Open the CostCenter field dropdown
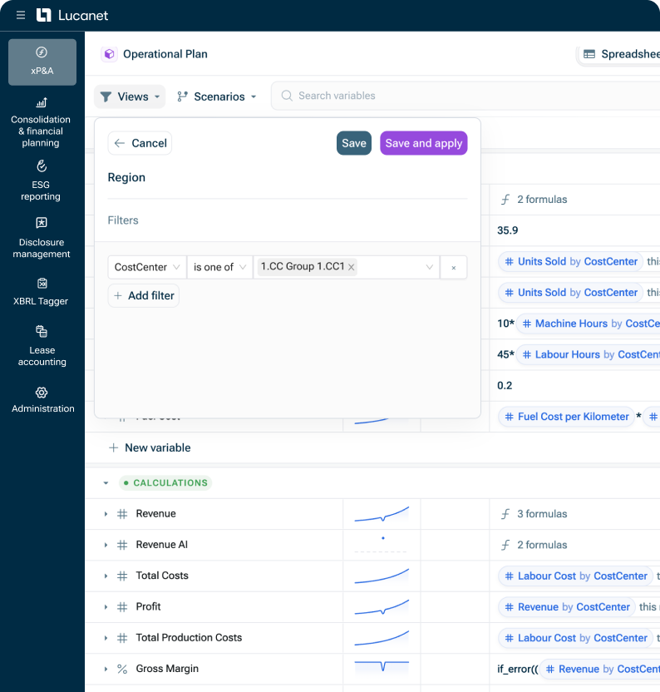Image resolution: width=660 pixels, height=692 pixels. pos(147,267)
